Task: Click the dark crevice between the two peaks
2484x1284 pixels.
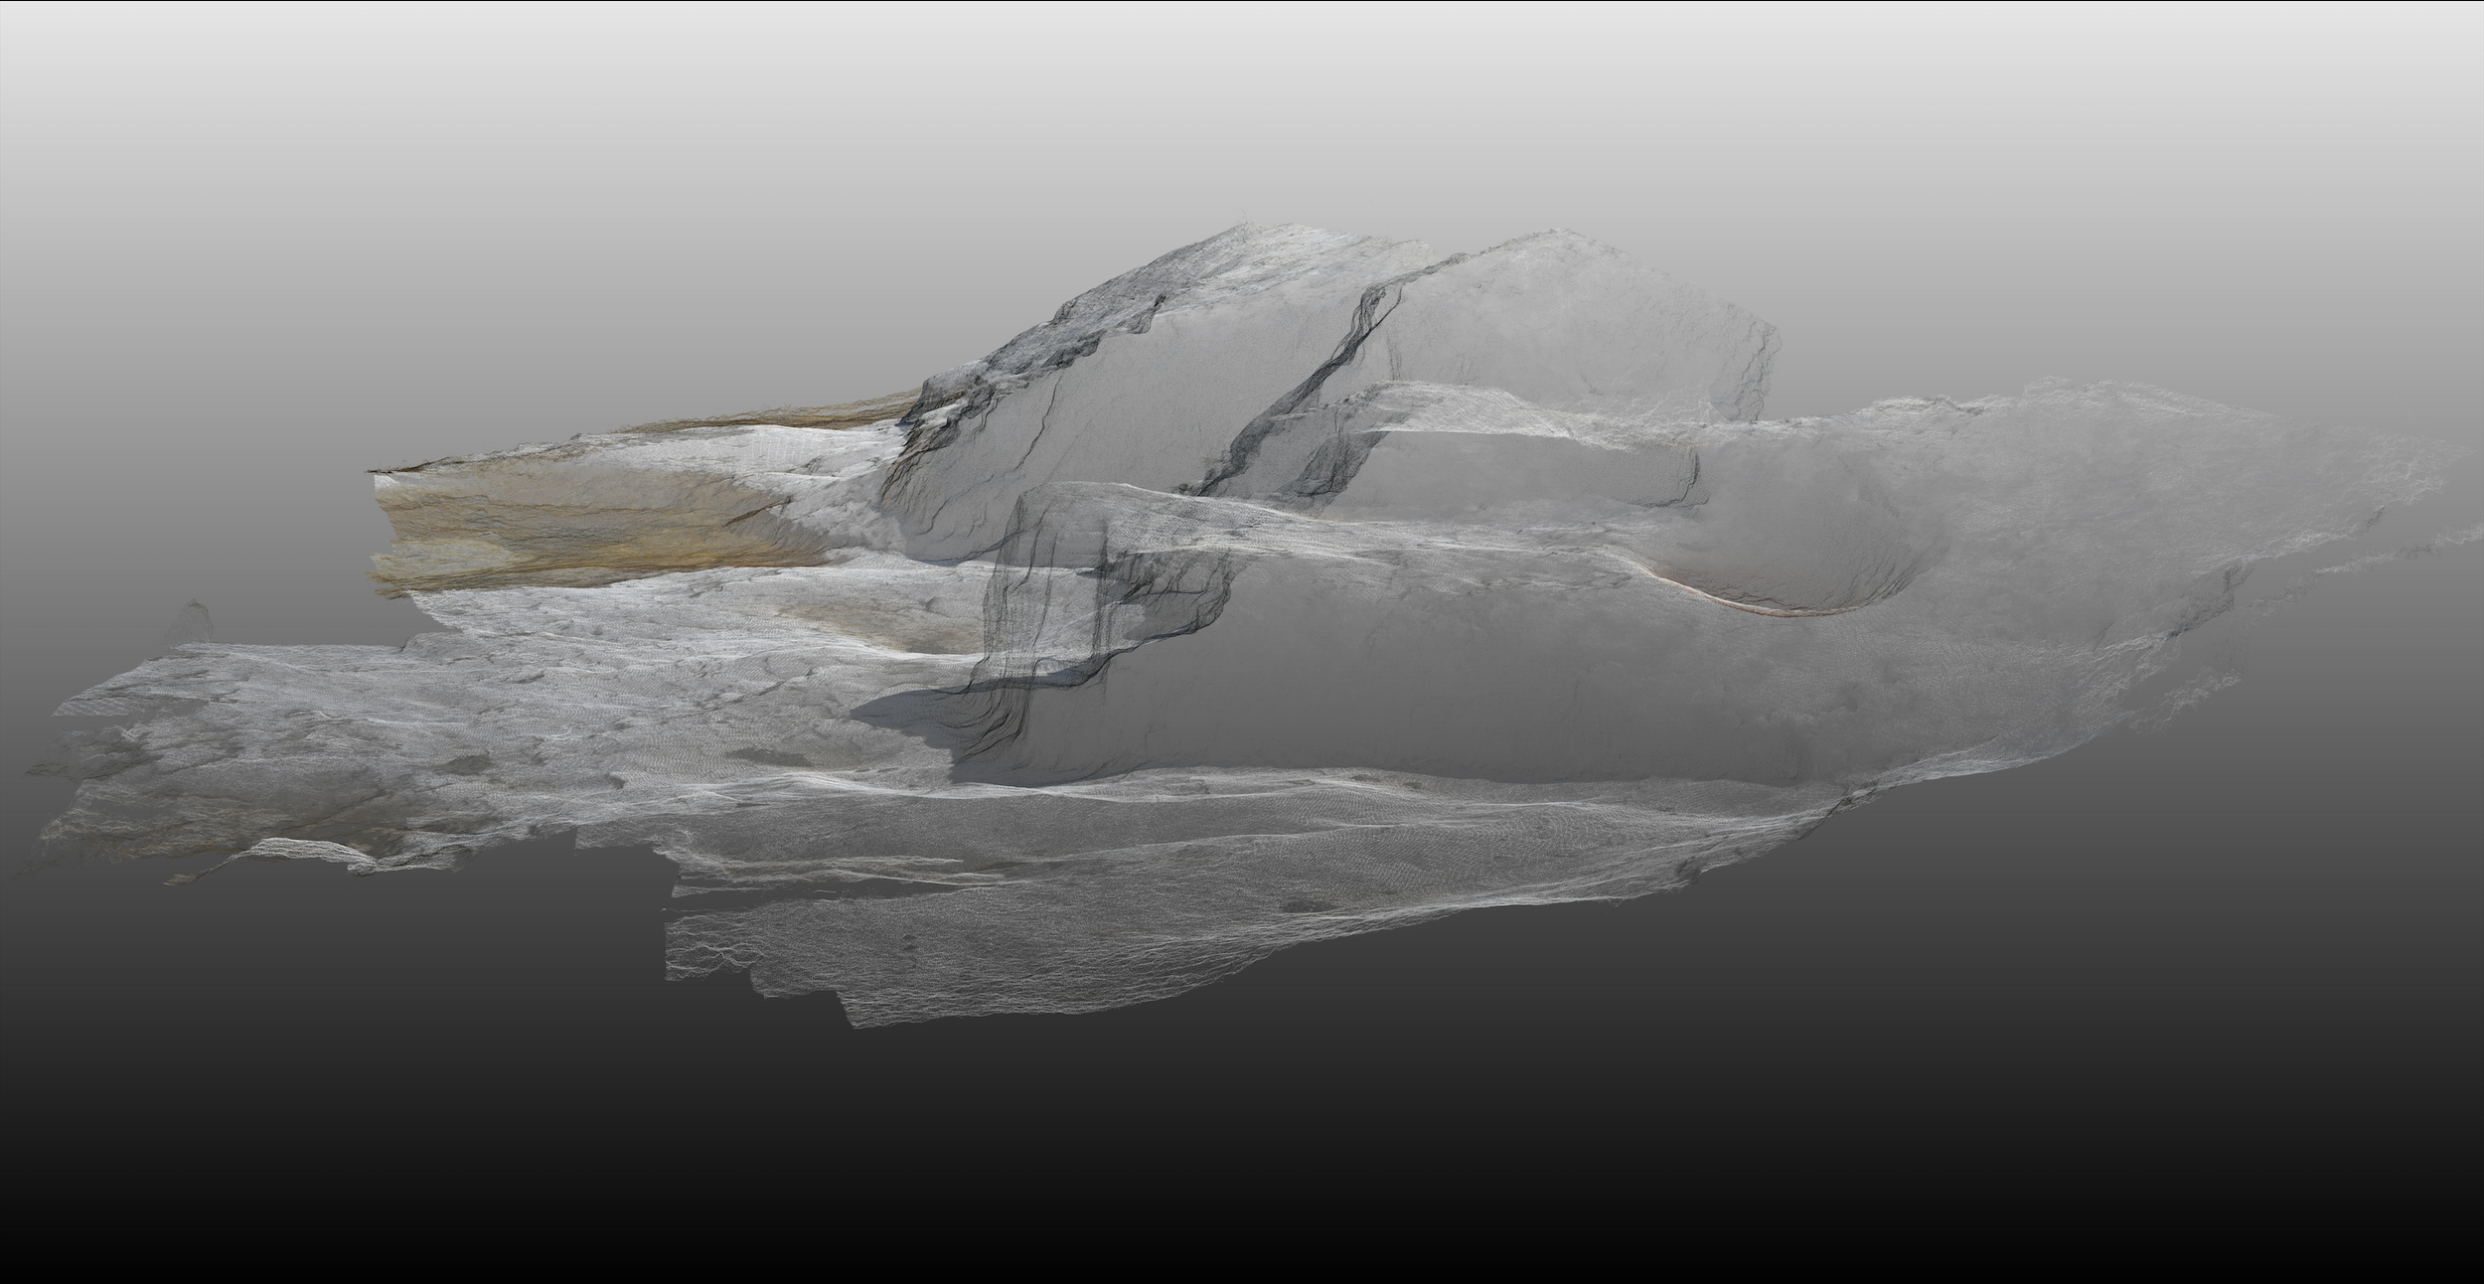Action: point(1312,378)
